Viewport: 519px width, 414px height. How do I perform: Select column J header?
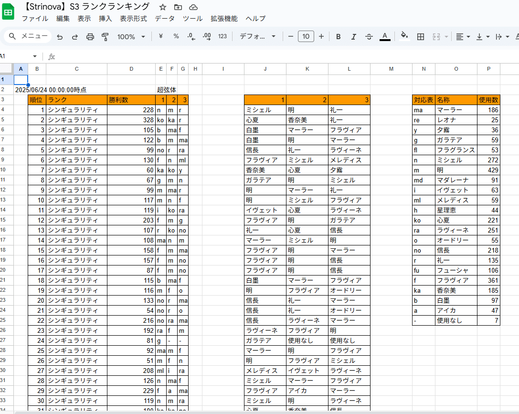click(265, 69)
